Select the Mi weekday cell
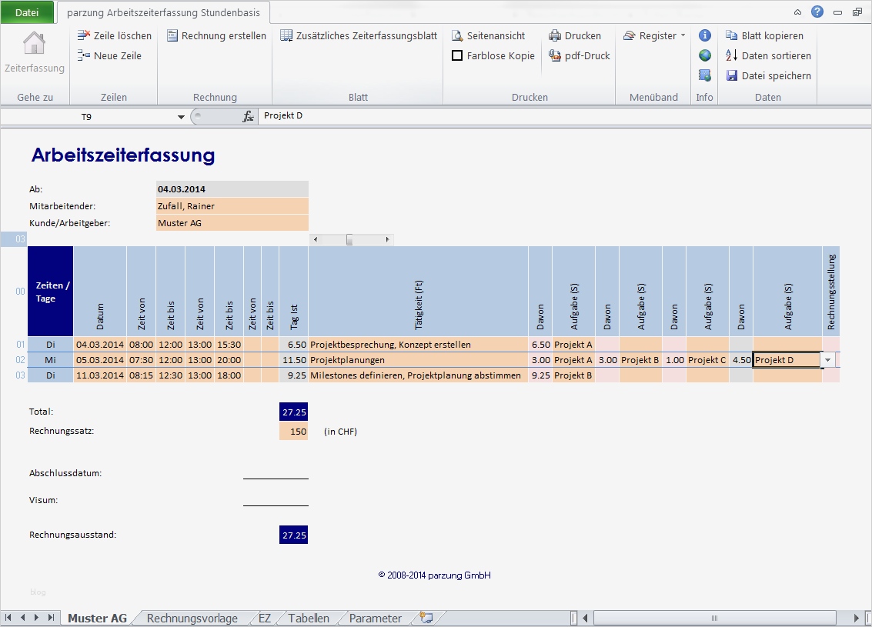Image resolution: width=872 pixels, height=627 pixels. 51,359
